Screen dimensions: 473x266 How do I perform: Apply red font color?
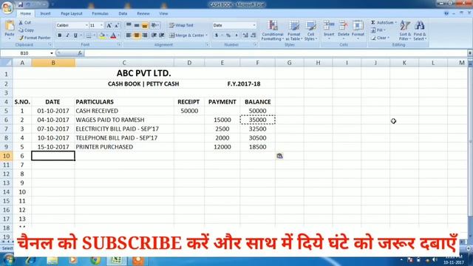pyautogui.click(x=113, y=35)
